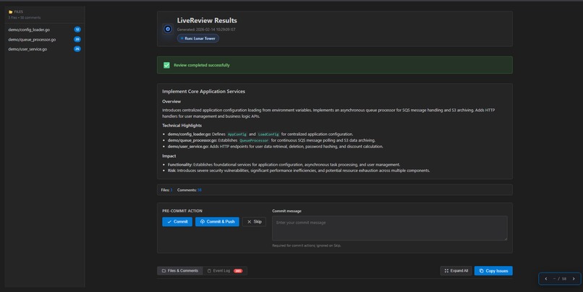Click the 'Technical Highlights' subheading
Viewport: 583px width, 292px height.
click(x=182, y=126)
